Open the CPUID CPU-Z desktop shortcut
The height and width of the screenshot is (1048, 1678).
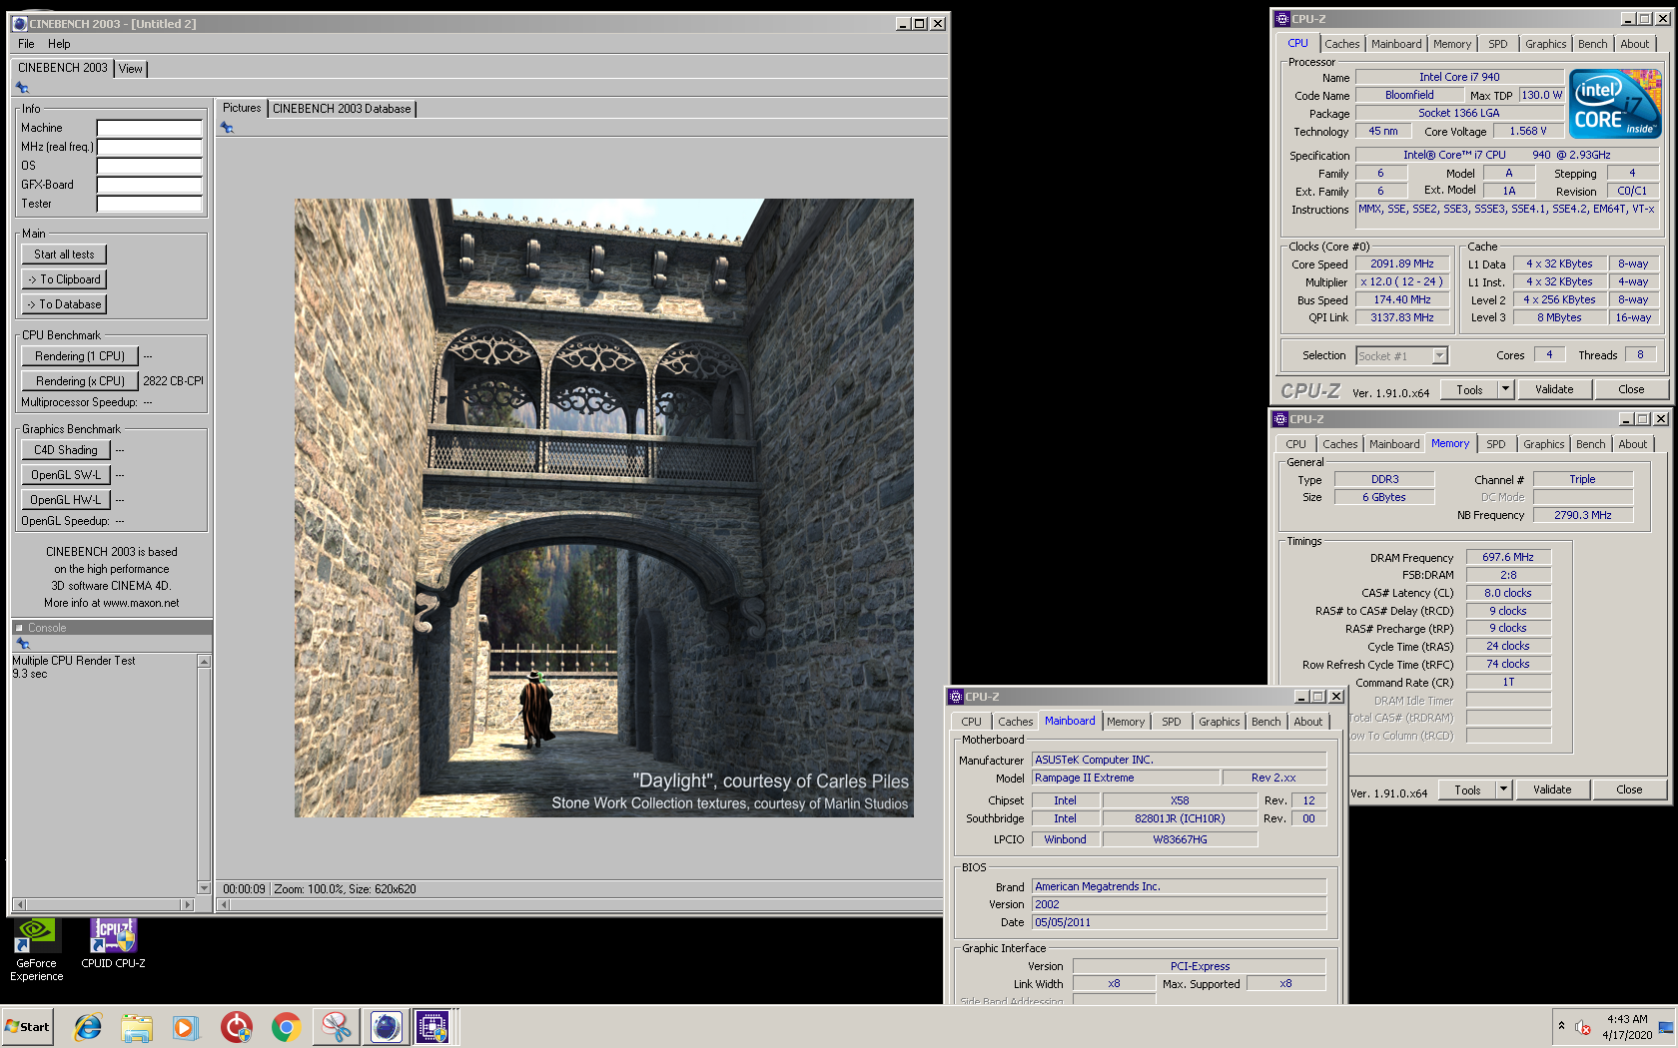tap(113, 943)
